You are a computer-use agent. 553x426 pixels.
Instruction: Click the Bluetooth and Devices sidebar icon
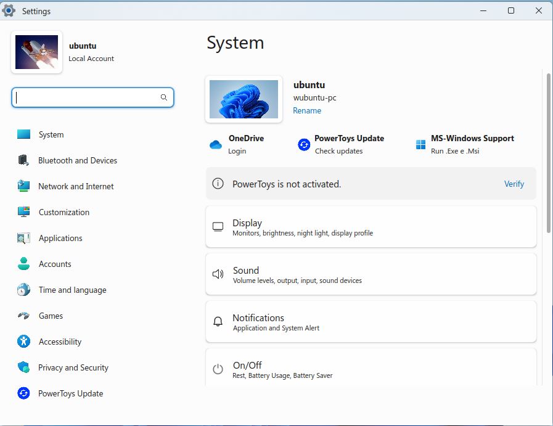click(x=23, y=160)
